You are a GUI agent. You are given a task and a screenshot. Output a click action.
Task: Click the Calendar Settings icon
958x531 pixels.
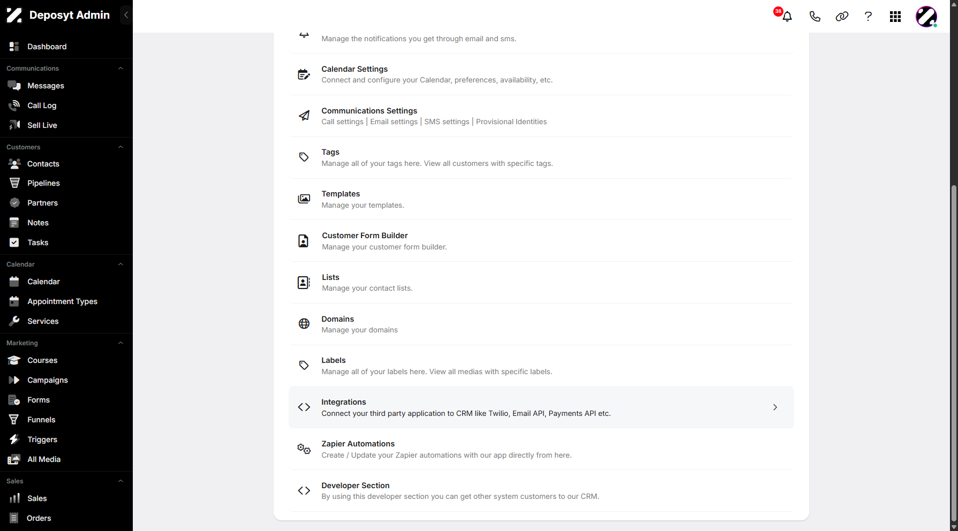point(304,74)
